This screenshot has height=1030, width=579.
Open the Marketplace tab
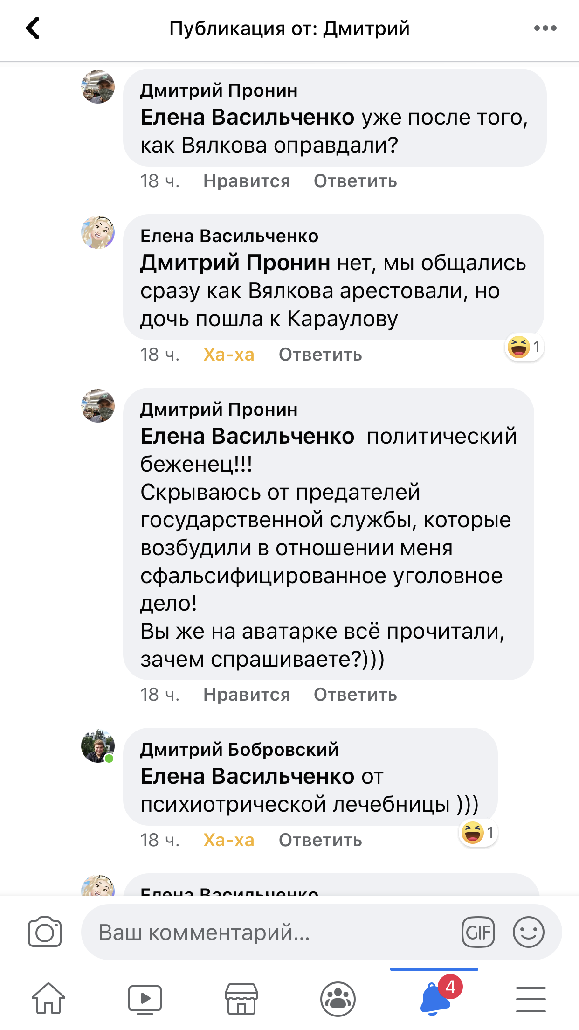coord(241,999)
